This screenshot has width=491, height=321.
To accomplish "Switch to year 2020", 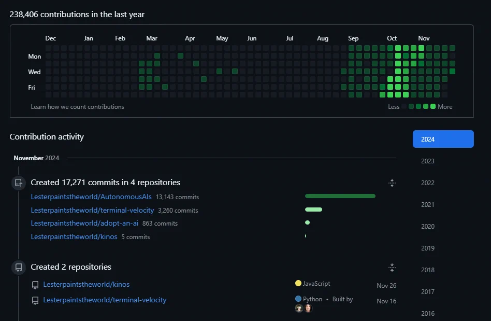I will (x=427, y=226).
